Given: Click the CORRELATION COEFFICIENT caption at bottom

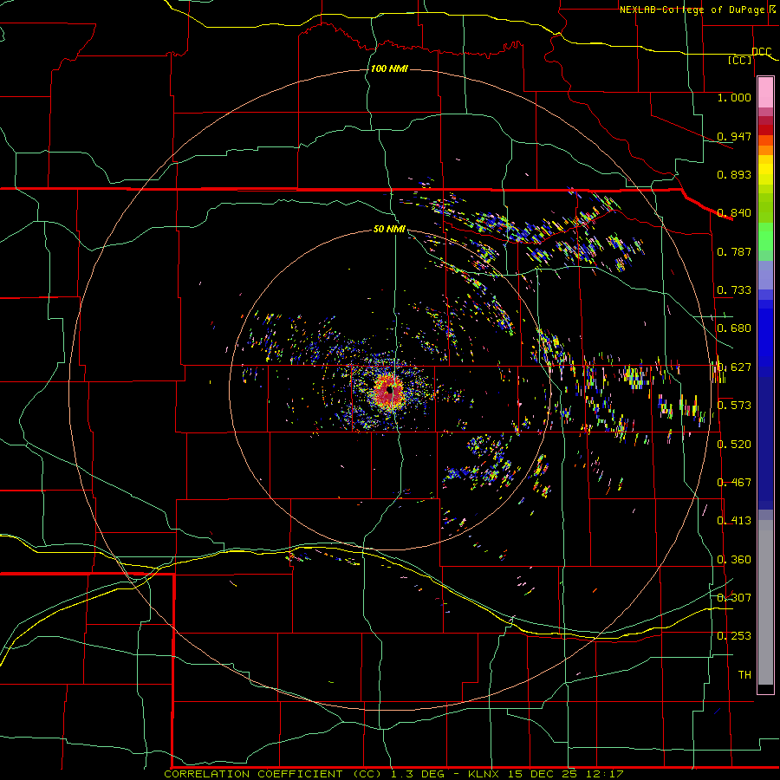Looking at the screenshot, I should (253, 774).
